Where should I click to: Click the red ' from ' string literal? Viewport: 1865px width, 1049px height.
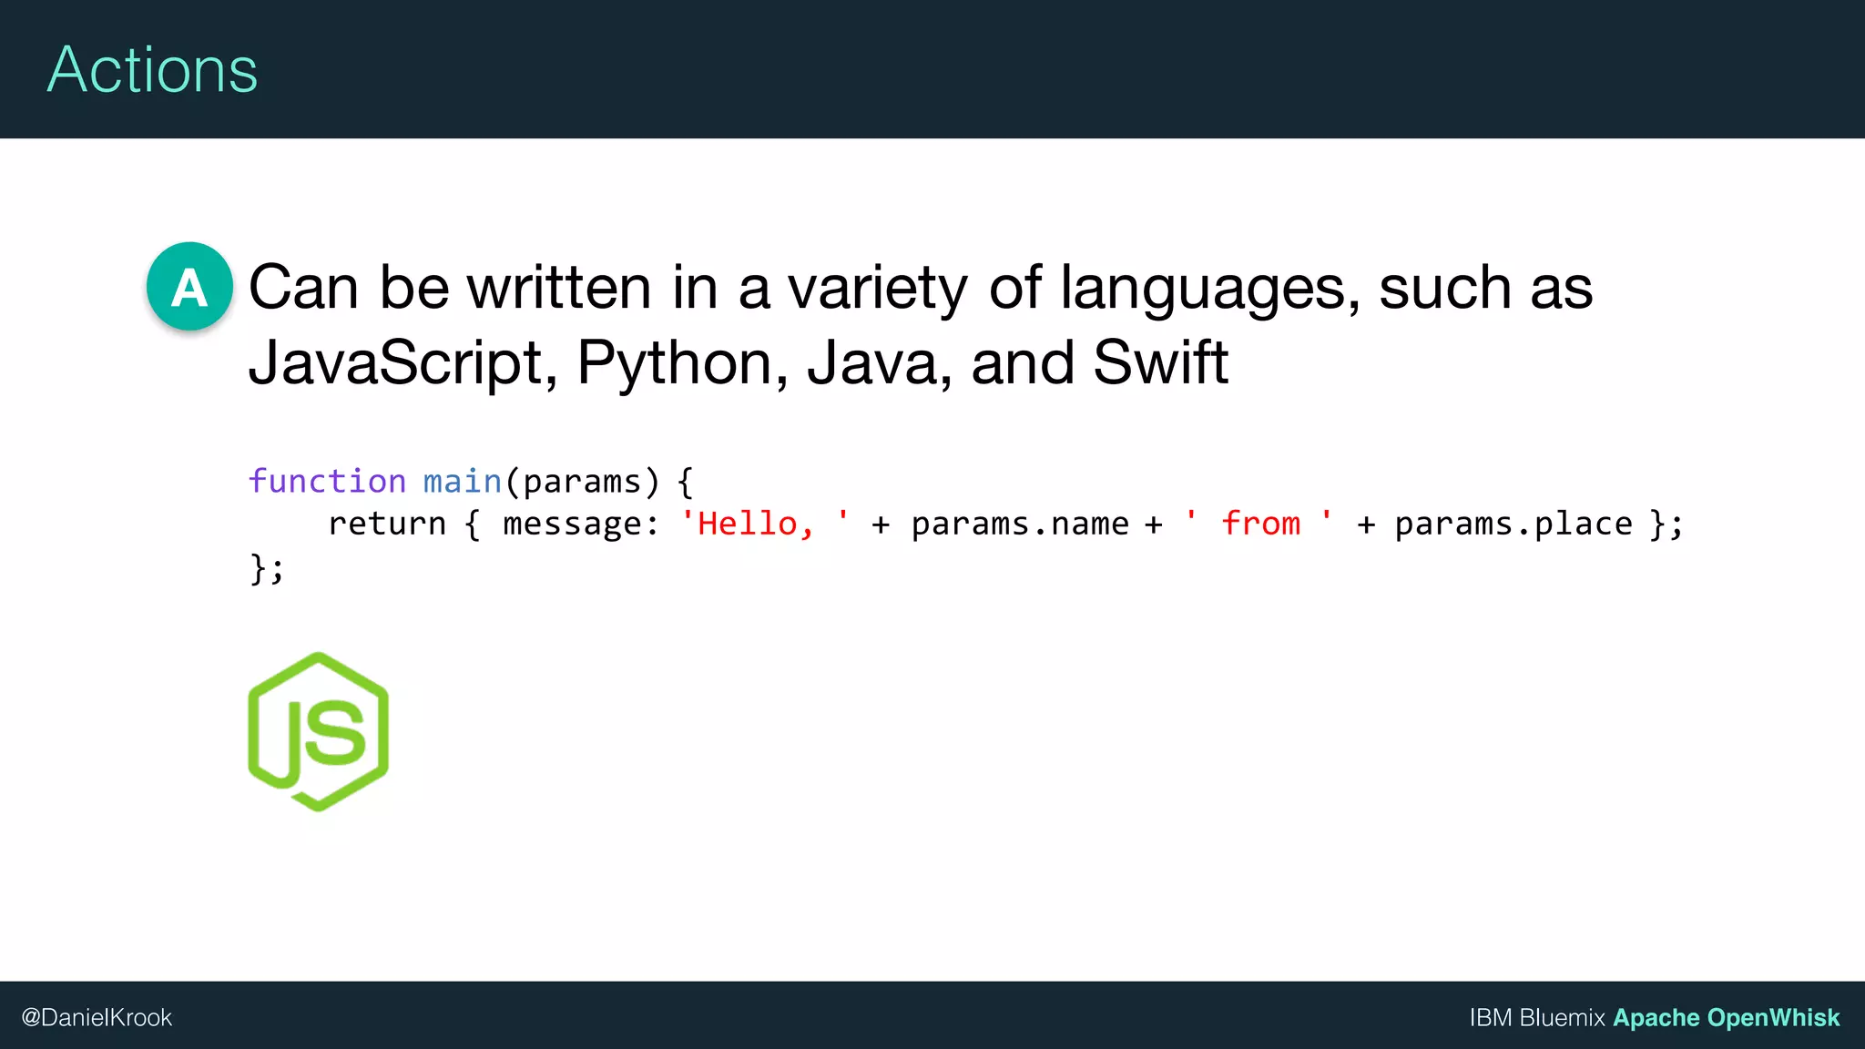point(1259,524)
